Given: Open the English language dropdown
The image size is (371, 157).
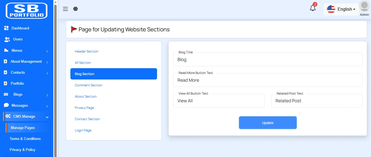Looking at the screenshot, I should [341, 9].
